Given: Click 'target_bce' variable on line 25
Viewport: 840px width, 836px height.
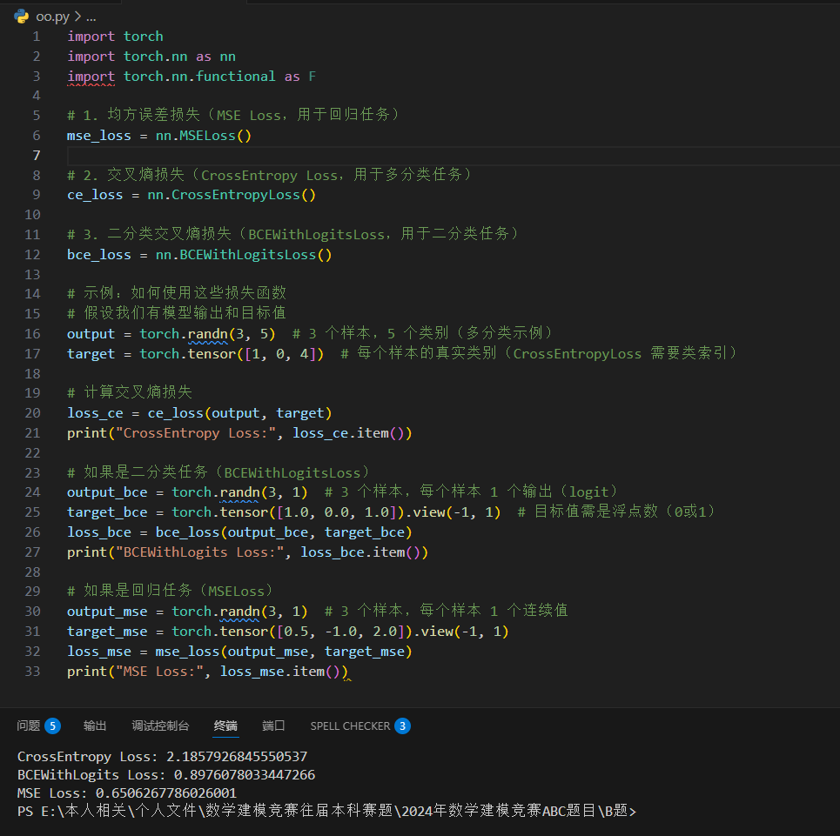Looking at the screenshot, I should 107,512.
